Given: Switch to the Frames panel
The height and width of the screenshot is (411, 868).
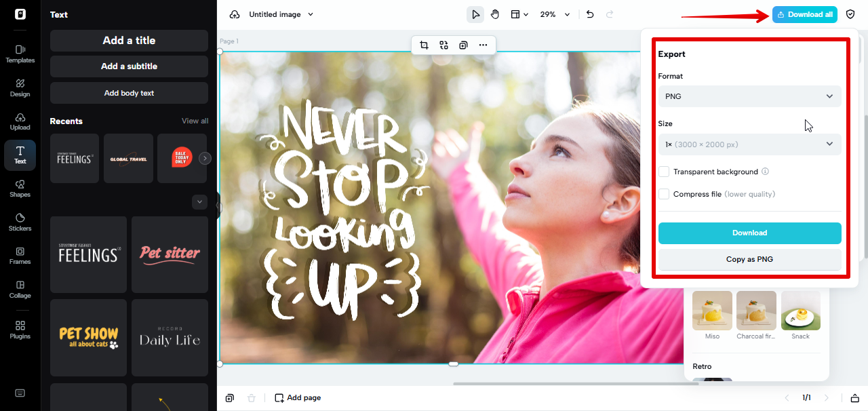Looking at the screenshot, I should [20, 256].
